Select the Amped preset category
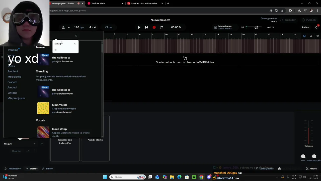This screenshot has width=321, height=181. [x=12, y=87]
